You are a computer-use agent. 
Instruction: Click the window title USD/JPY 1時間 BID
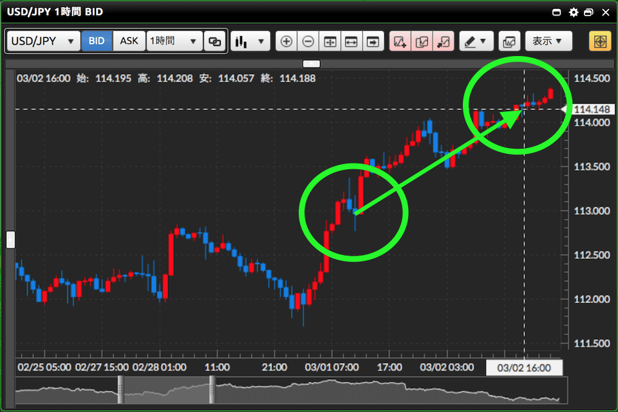[55, 12]
